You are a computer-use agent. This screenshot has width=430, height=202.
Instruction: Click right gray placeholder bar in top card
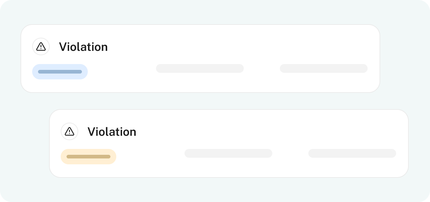point(324,68)
